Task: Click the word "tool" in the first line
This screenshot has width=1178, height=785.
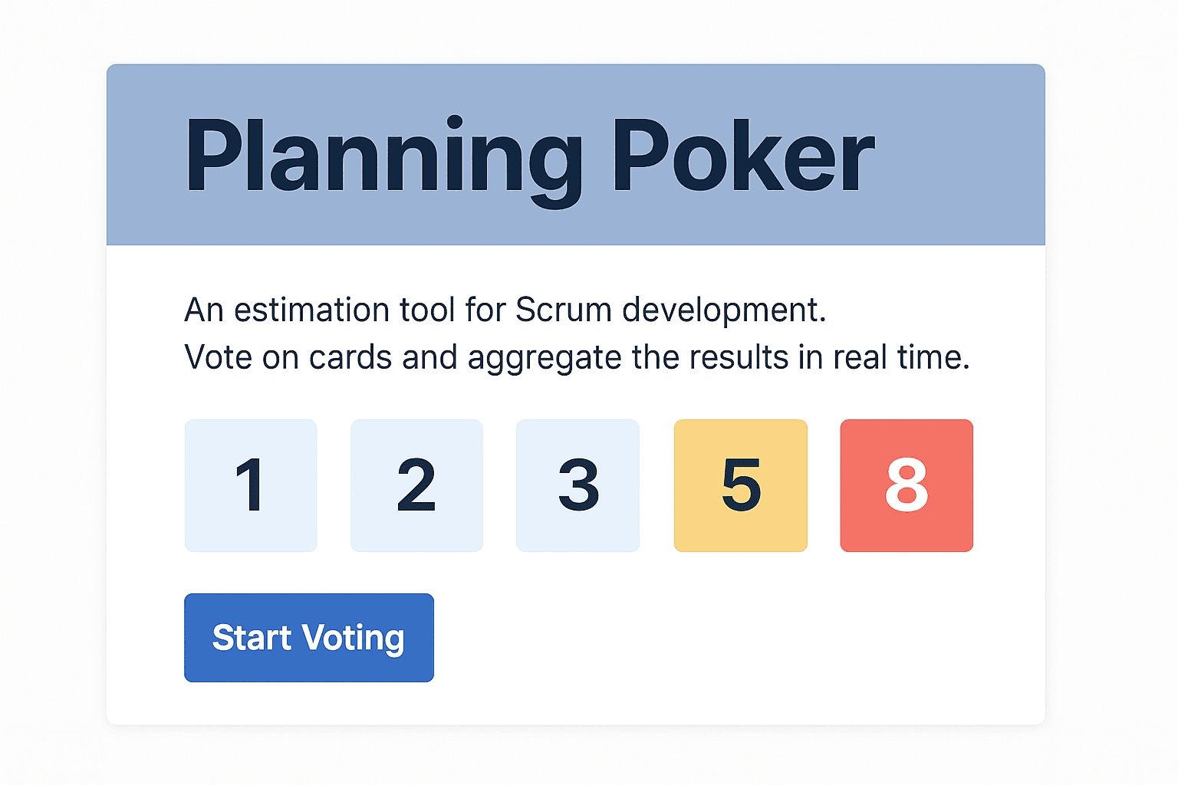Action: tap(427, 310)
